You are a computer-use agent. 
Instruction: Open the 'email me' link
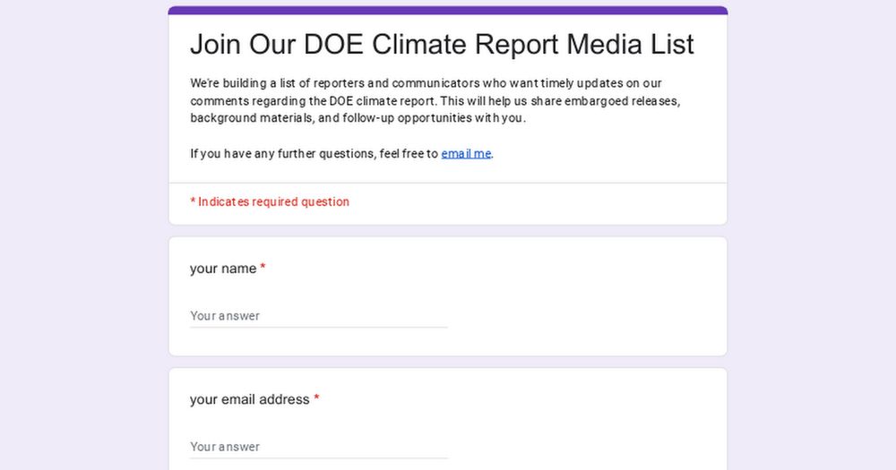click(x=466, y=154)
